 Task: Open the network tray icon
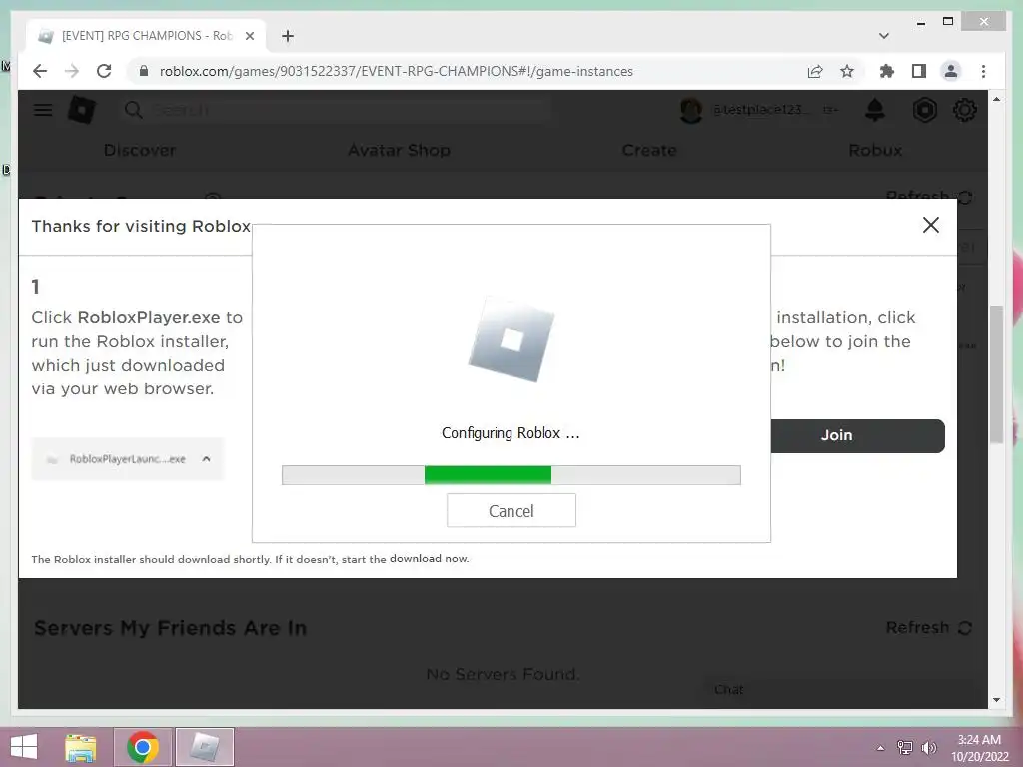tap(904, 747)
